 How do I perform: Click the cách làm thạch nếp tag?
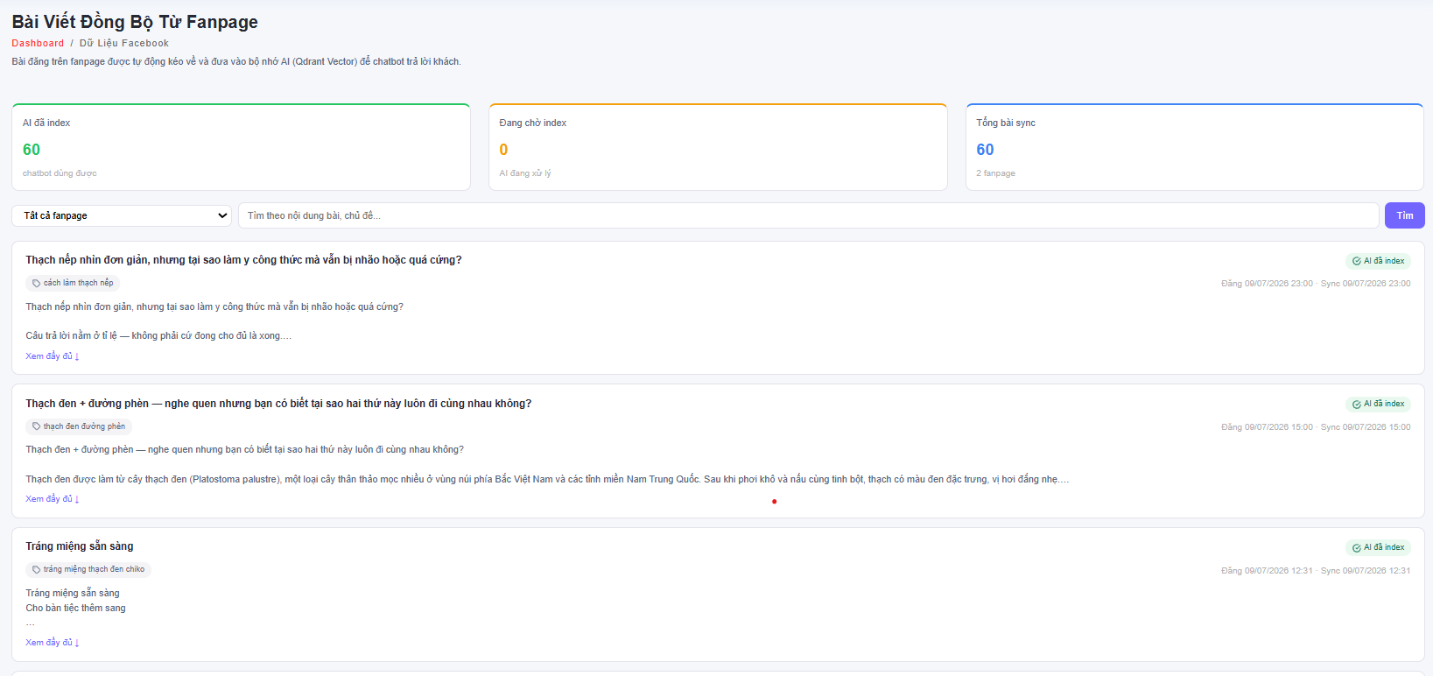[73, 283]
